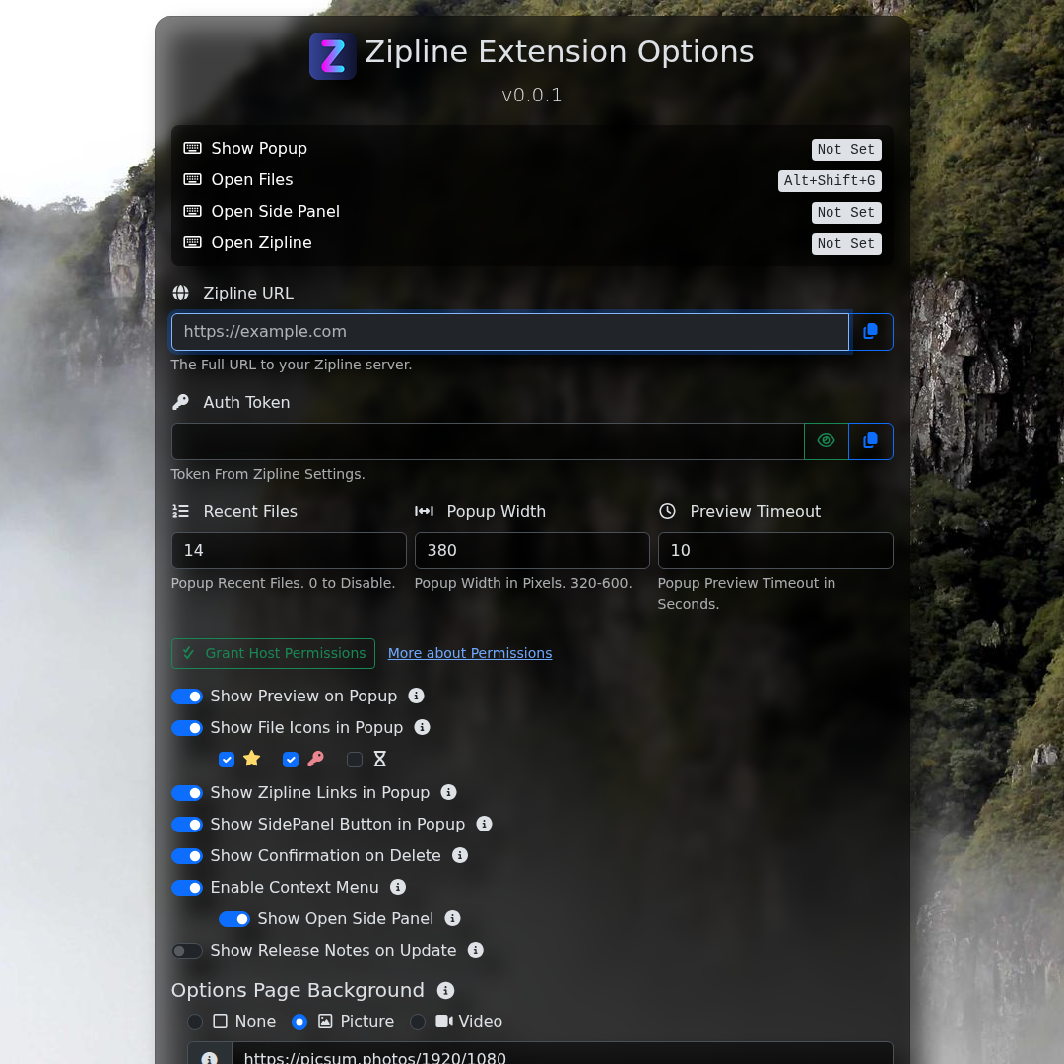The width and height of the screenshot is (1064, 1064).
Task: Disable Show Preview on Popup
Action: click(186, 697)
